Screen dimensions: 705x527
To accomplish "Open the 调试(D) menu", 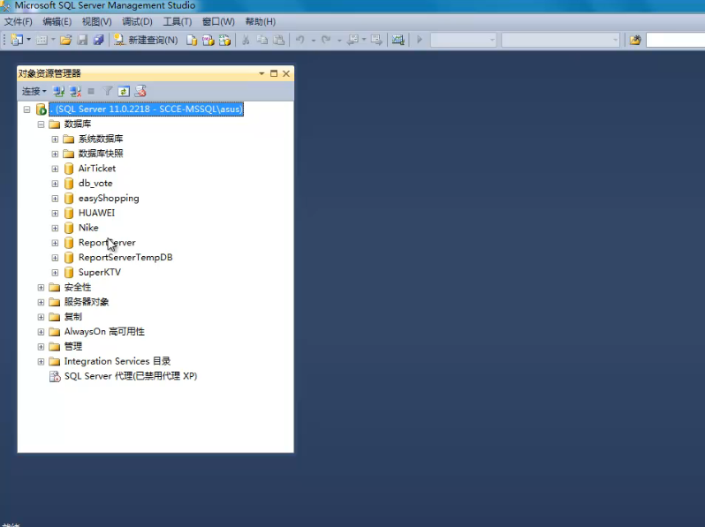I will (x=137, y=21).
